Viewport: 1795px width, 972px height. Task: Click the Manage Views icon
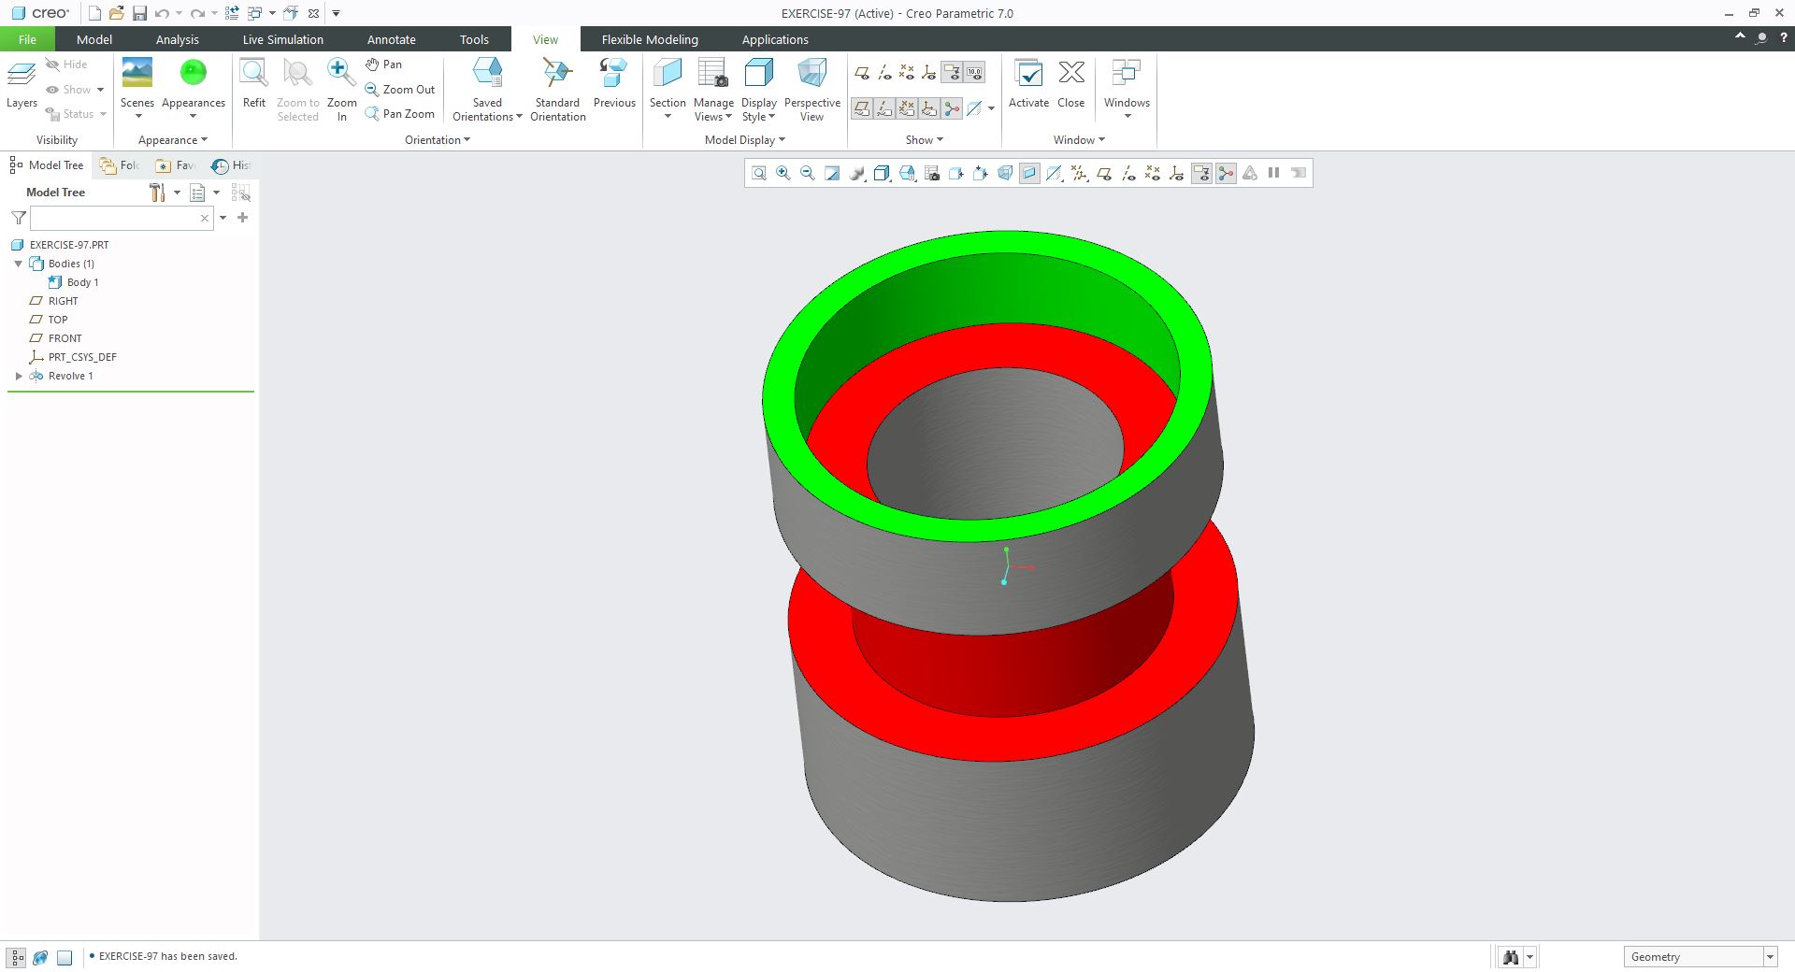[x=713, y=73]
